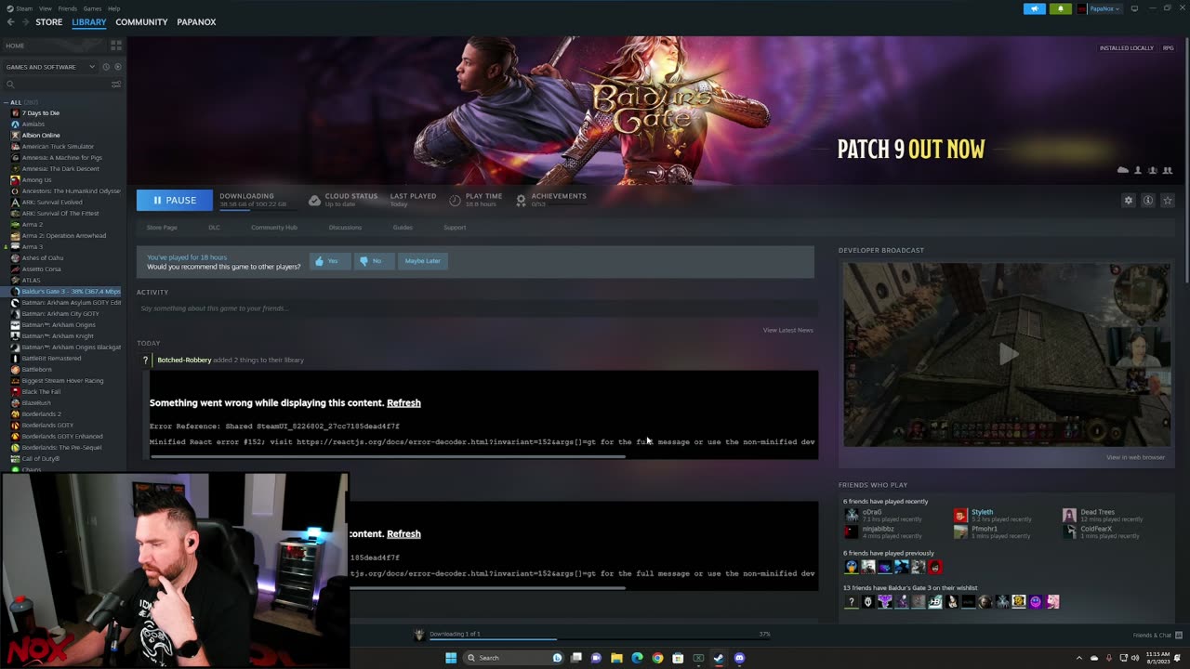Open the PapaNox account dropdown

(x=1100, y=8)
